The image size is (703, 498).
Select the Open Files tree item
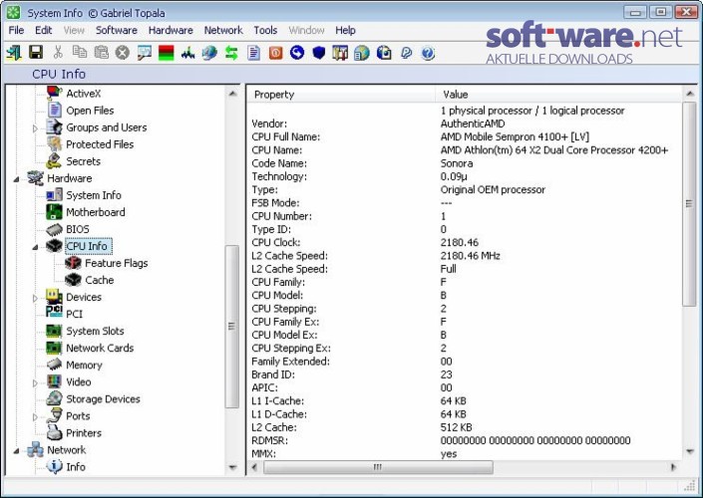(90, 111)
